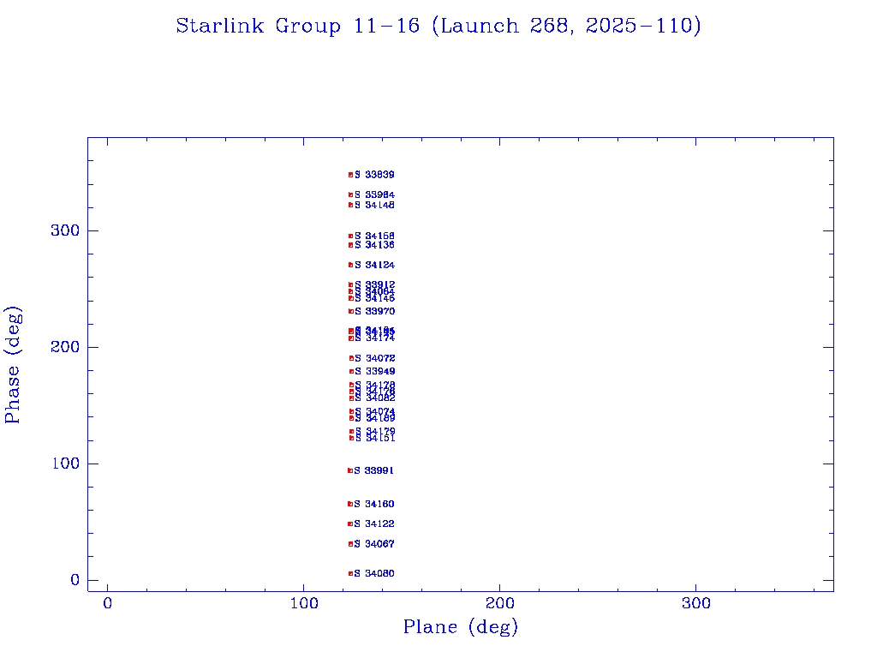Click the red marker for S 33839
This screenshot has width=877, height=658.
pyautogui.click(x=350, y=175)
